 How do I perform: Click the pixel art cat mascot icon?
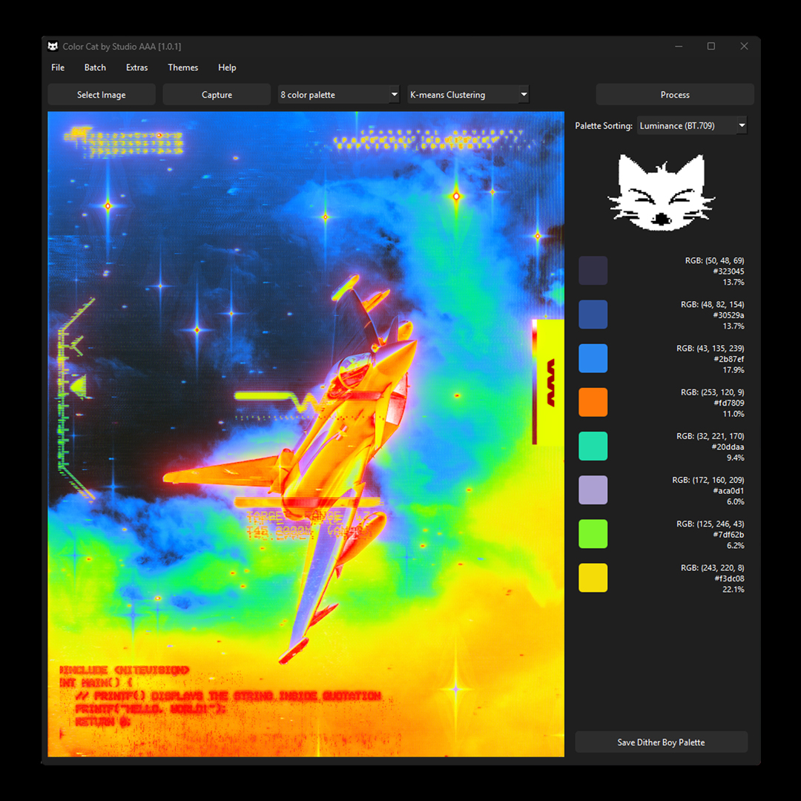[x=661, y=193]
